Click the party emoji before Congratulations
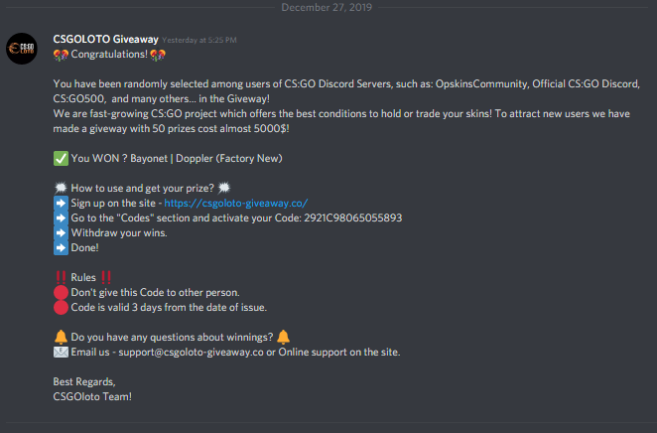This screenshot has width=657, height=433. point(61,55)
